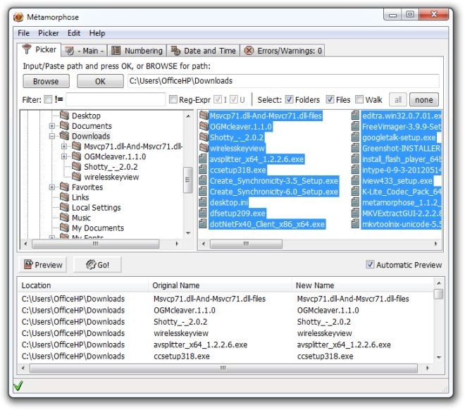
Task: Disable the Folders selection checkbox
Action: tap(288, 100)
